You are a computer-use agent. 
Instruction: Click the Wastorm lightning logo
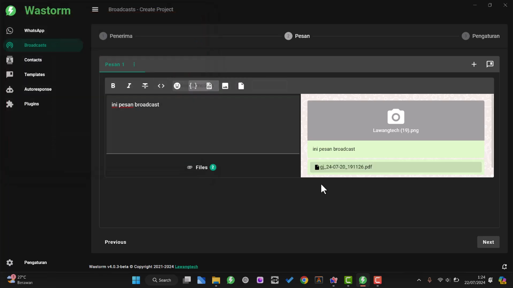point(11,10)
